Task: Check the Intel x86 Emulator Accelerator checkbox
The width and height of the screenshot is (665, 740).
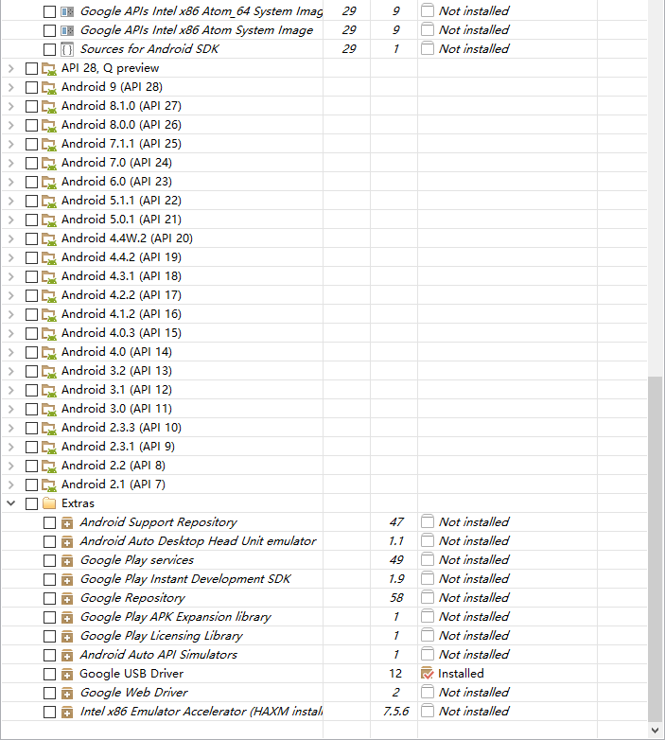Action: pos(49,712)
